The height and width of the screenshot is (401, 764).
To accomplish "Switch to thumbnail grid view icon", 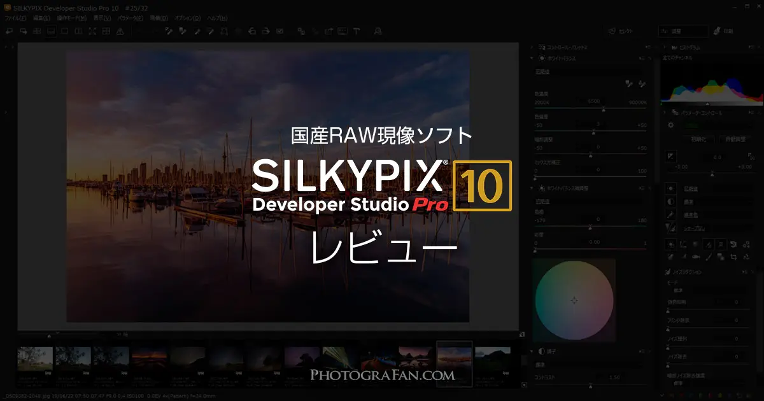I will (x=37, y=31).
